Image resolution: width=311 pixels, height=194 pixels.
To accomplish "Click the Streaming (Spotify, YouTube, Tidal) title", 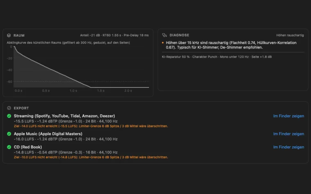I will click(x=64, y=116).
